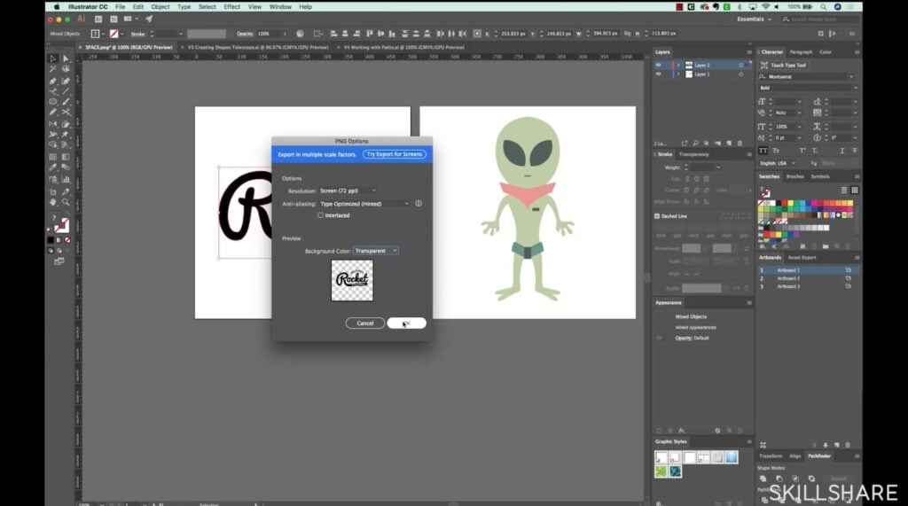Switch to the Transparency tab
This screenshot has width=908, height=506.
click(x=693, y=154)
